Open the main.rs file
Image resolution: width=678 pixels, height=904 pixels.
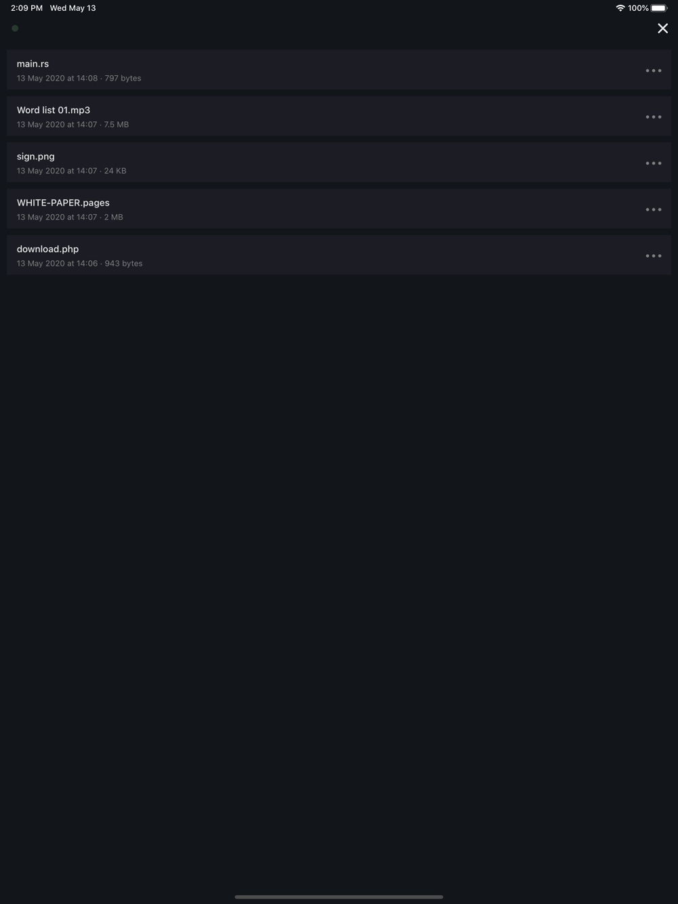click(x=339, y=70)
